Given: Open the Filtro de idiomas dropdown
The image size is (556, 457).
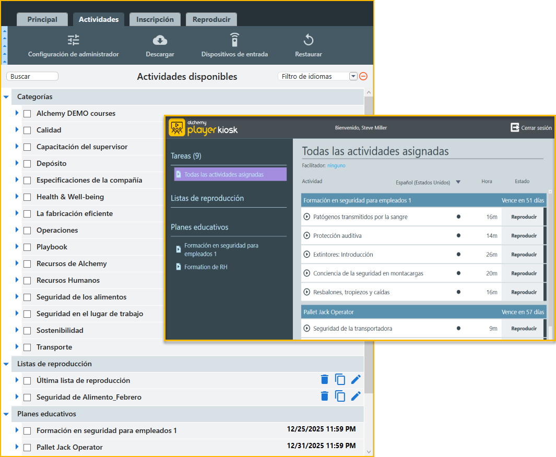Looking at the screenshot, I should click(353, 76).
